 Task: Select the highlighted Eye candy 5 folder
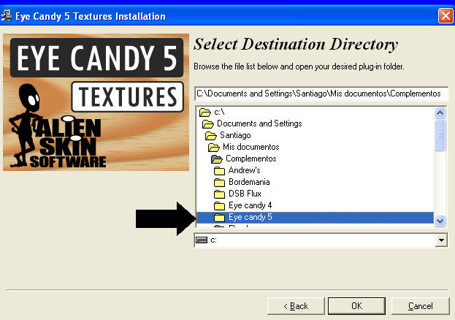(250, 218)
